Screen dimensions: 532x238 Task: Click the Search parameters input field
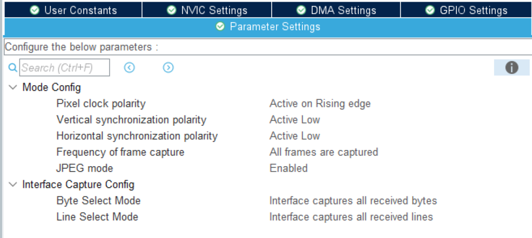[64, 68]
